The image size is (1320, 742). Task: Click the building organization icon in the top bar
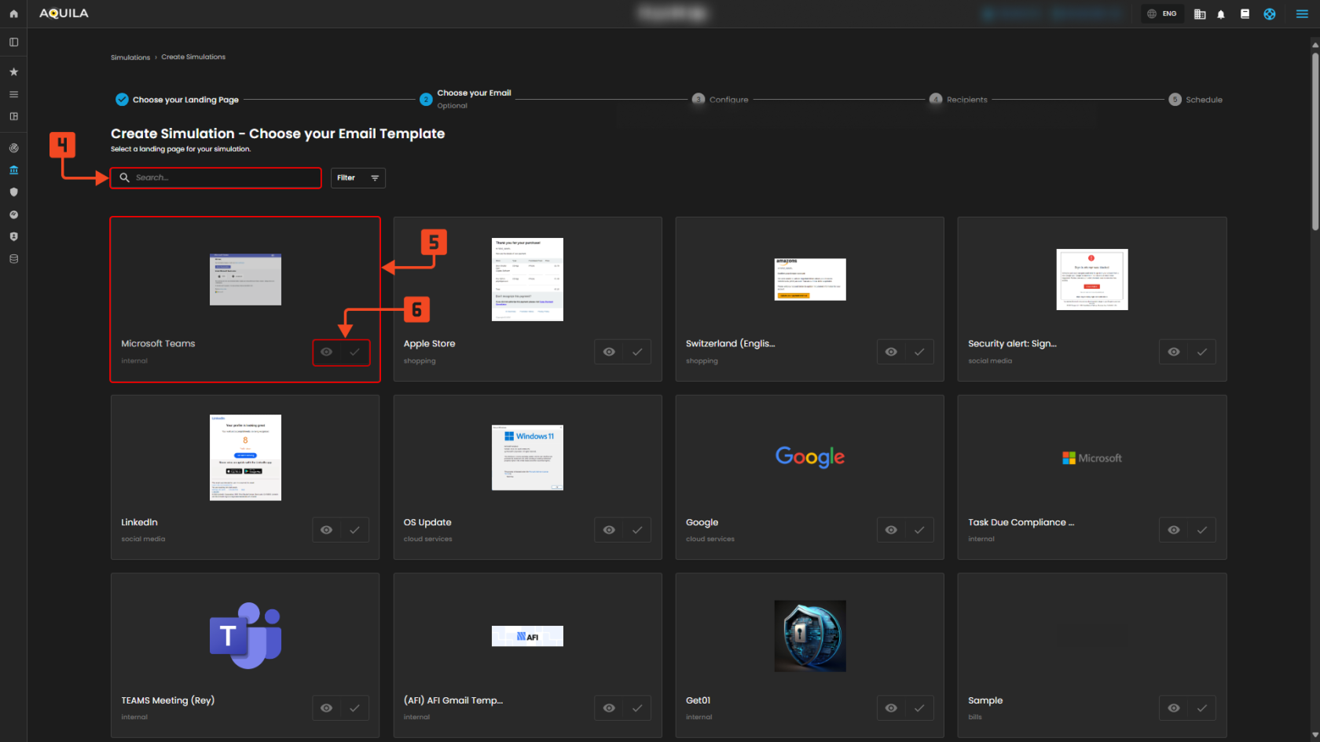coord(1199,14)
